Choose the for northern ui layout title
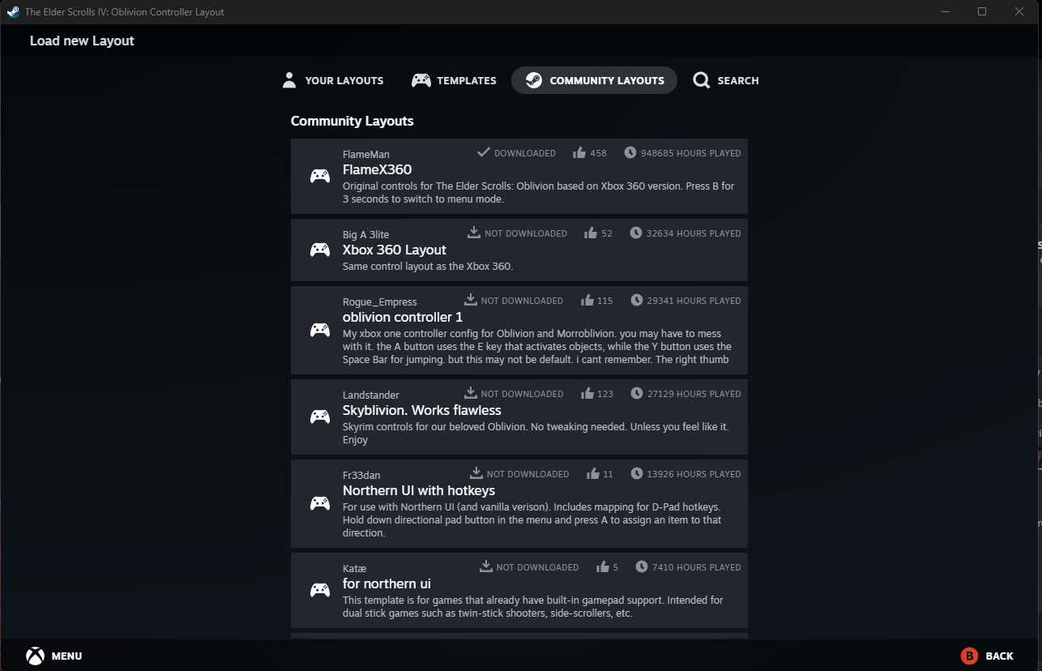This screenshot has width=1042, height=671. pos(386,583)
